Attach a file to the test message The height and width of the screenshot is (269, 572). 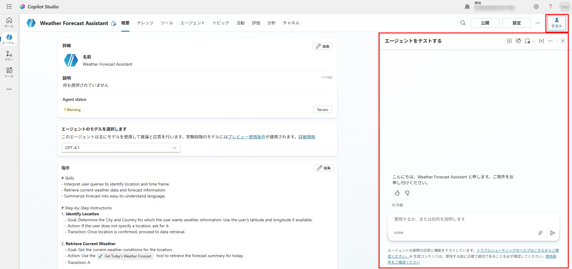tap(540, 233)
